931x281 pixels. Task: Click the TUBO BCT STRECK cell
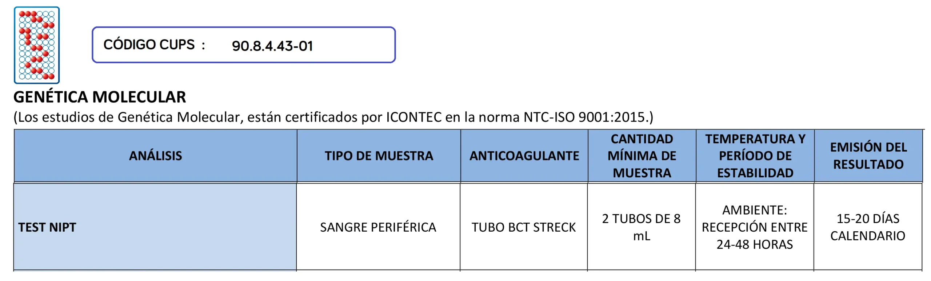pyautogui.click(x=523, y=227)
